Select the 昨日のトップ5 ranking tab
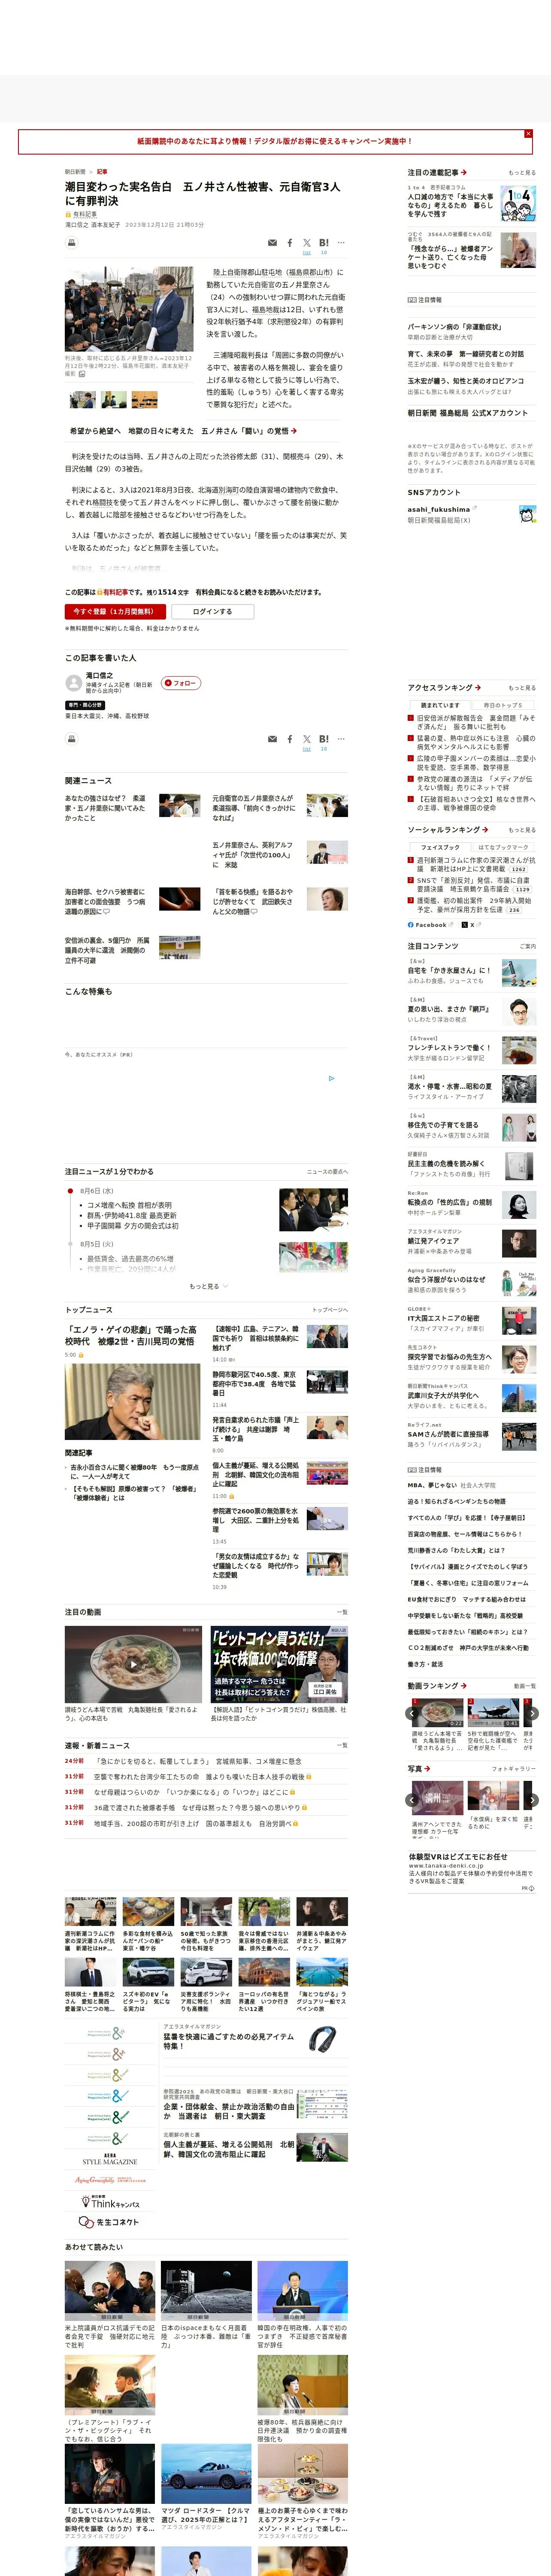 [503, 705]
